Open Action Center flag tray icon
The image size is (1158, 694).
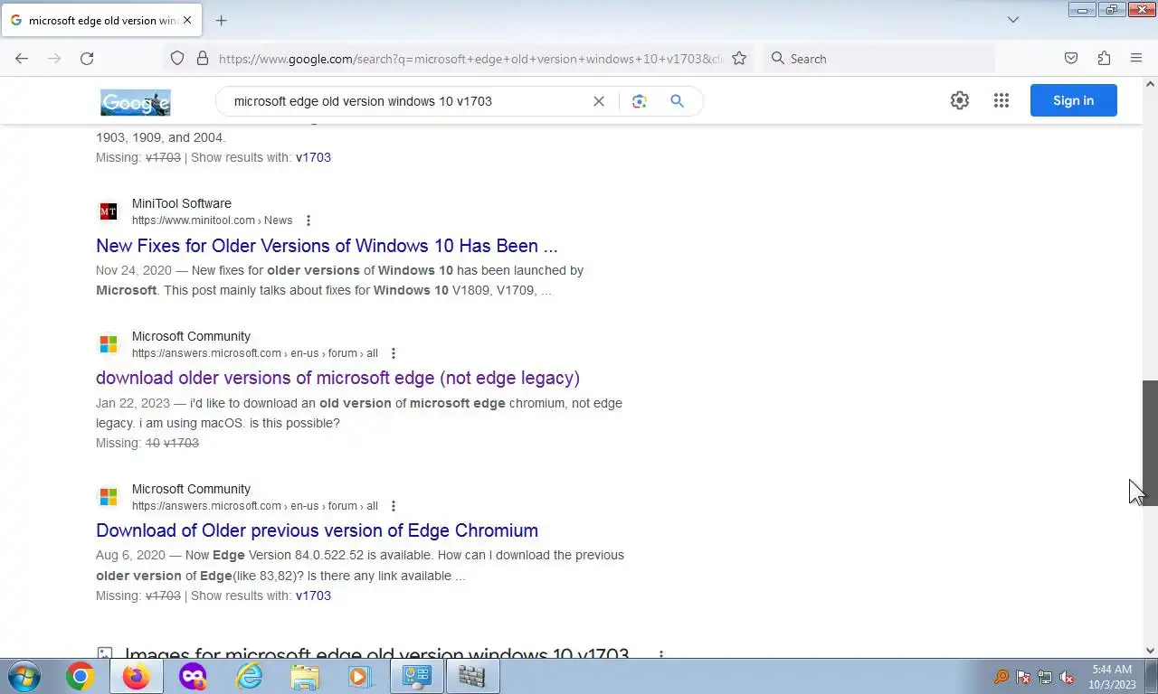coord(1023,677)
